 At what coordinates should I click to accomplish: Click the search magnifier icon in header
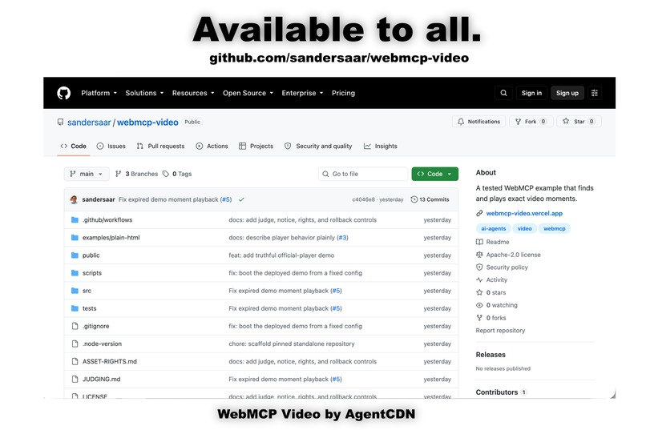tap(503, 93)
